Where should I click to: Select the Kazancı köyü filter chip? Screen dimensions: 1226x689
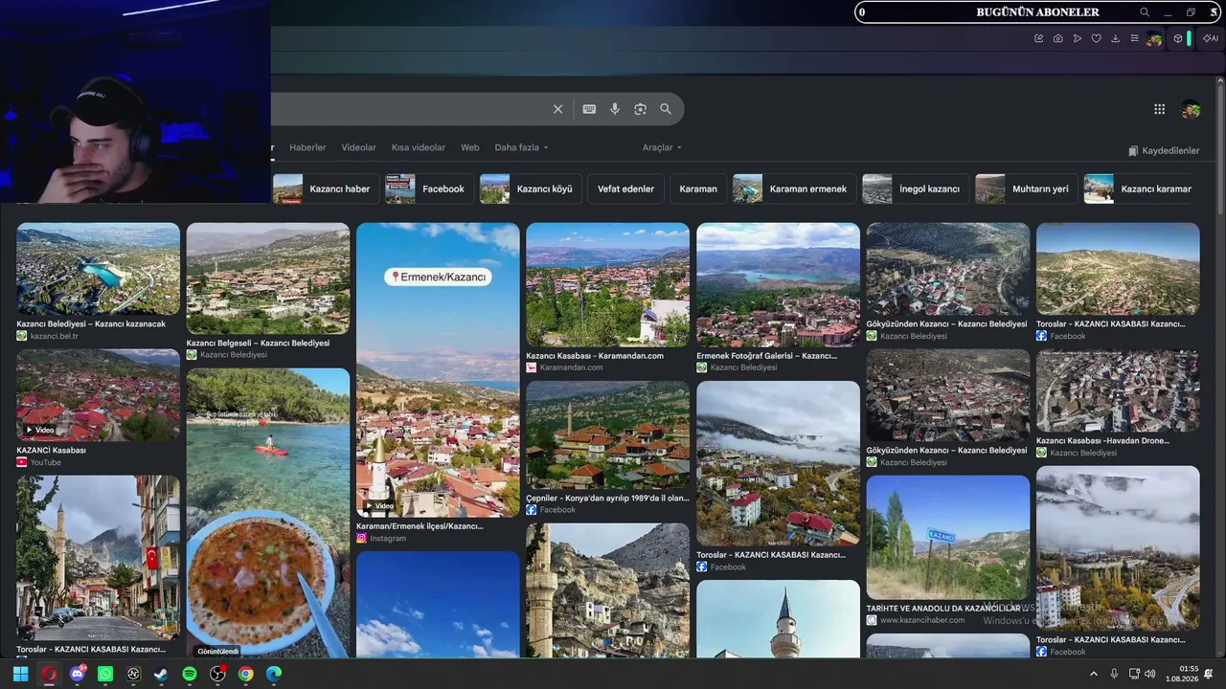[530, 189]
